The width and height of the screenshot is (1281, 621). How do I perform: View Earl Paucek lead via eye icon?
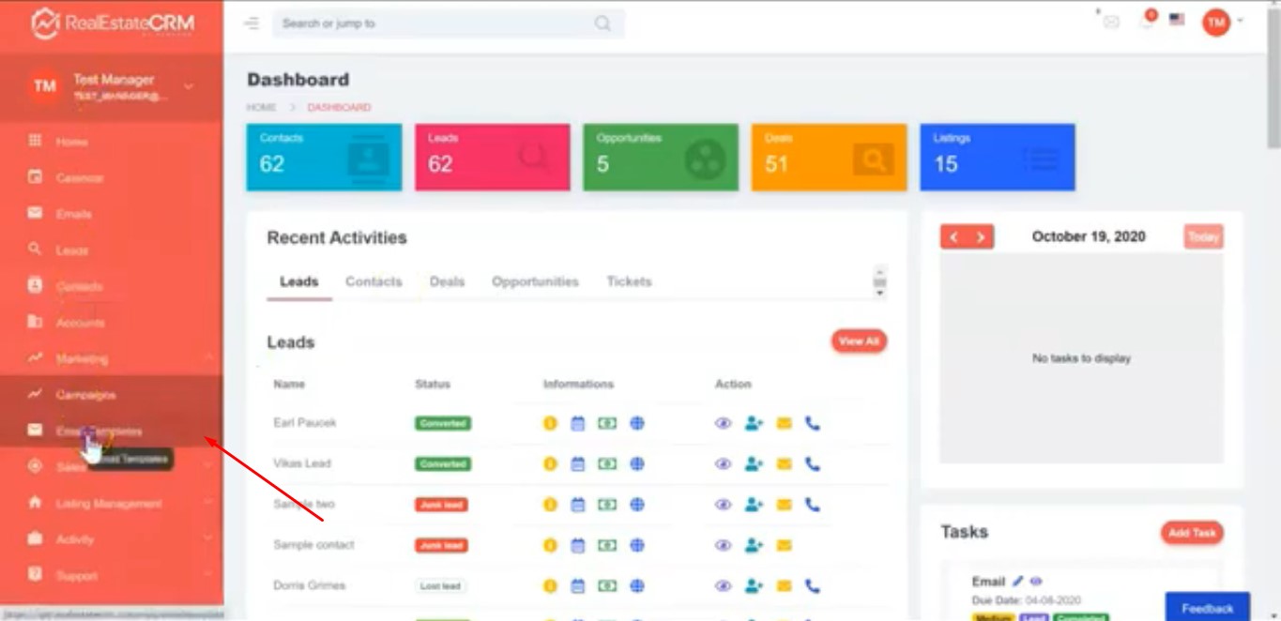tap(723, 423)
